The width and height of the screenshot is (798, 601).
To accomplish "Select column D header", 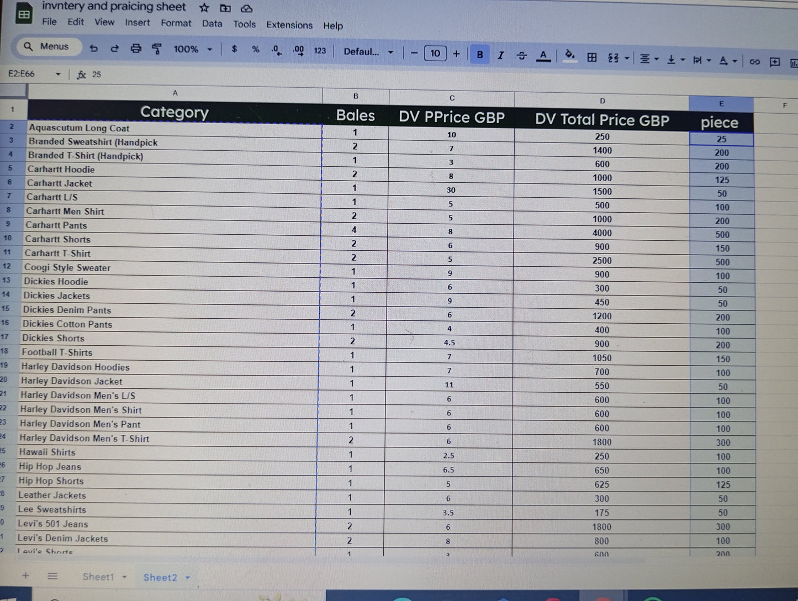I will tap(602, 101).
